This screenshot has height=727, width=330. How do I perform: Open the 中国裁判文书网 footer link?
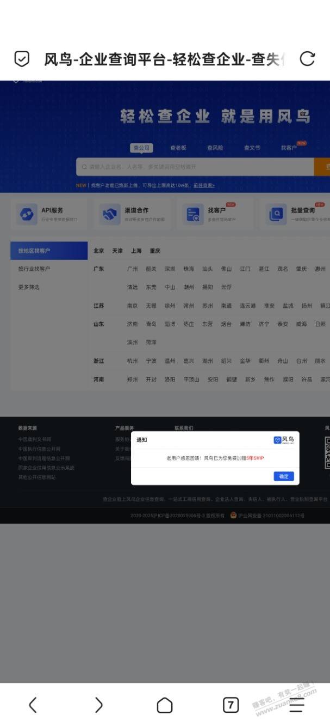(35, 439)
